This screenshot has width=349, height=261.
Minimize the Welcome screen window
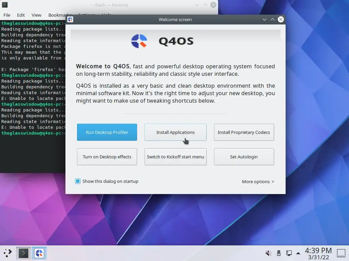pos(264,19)
